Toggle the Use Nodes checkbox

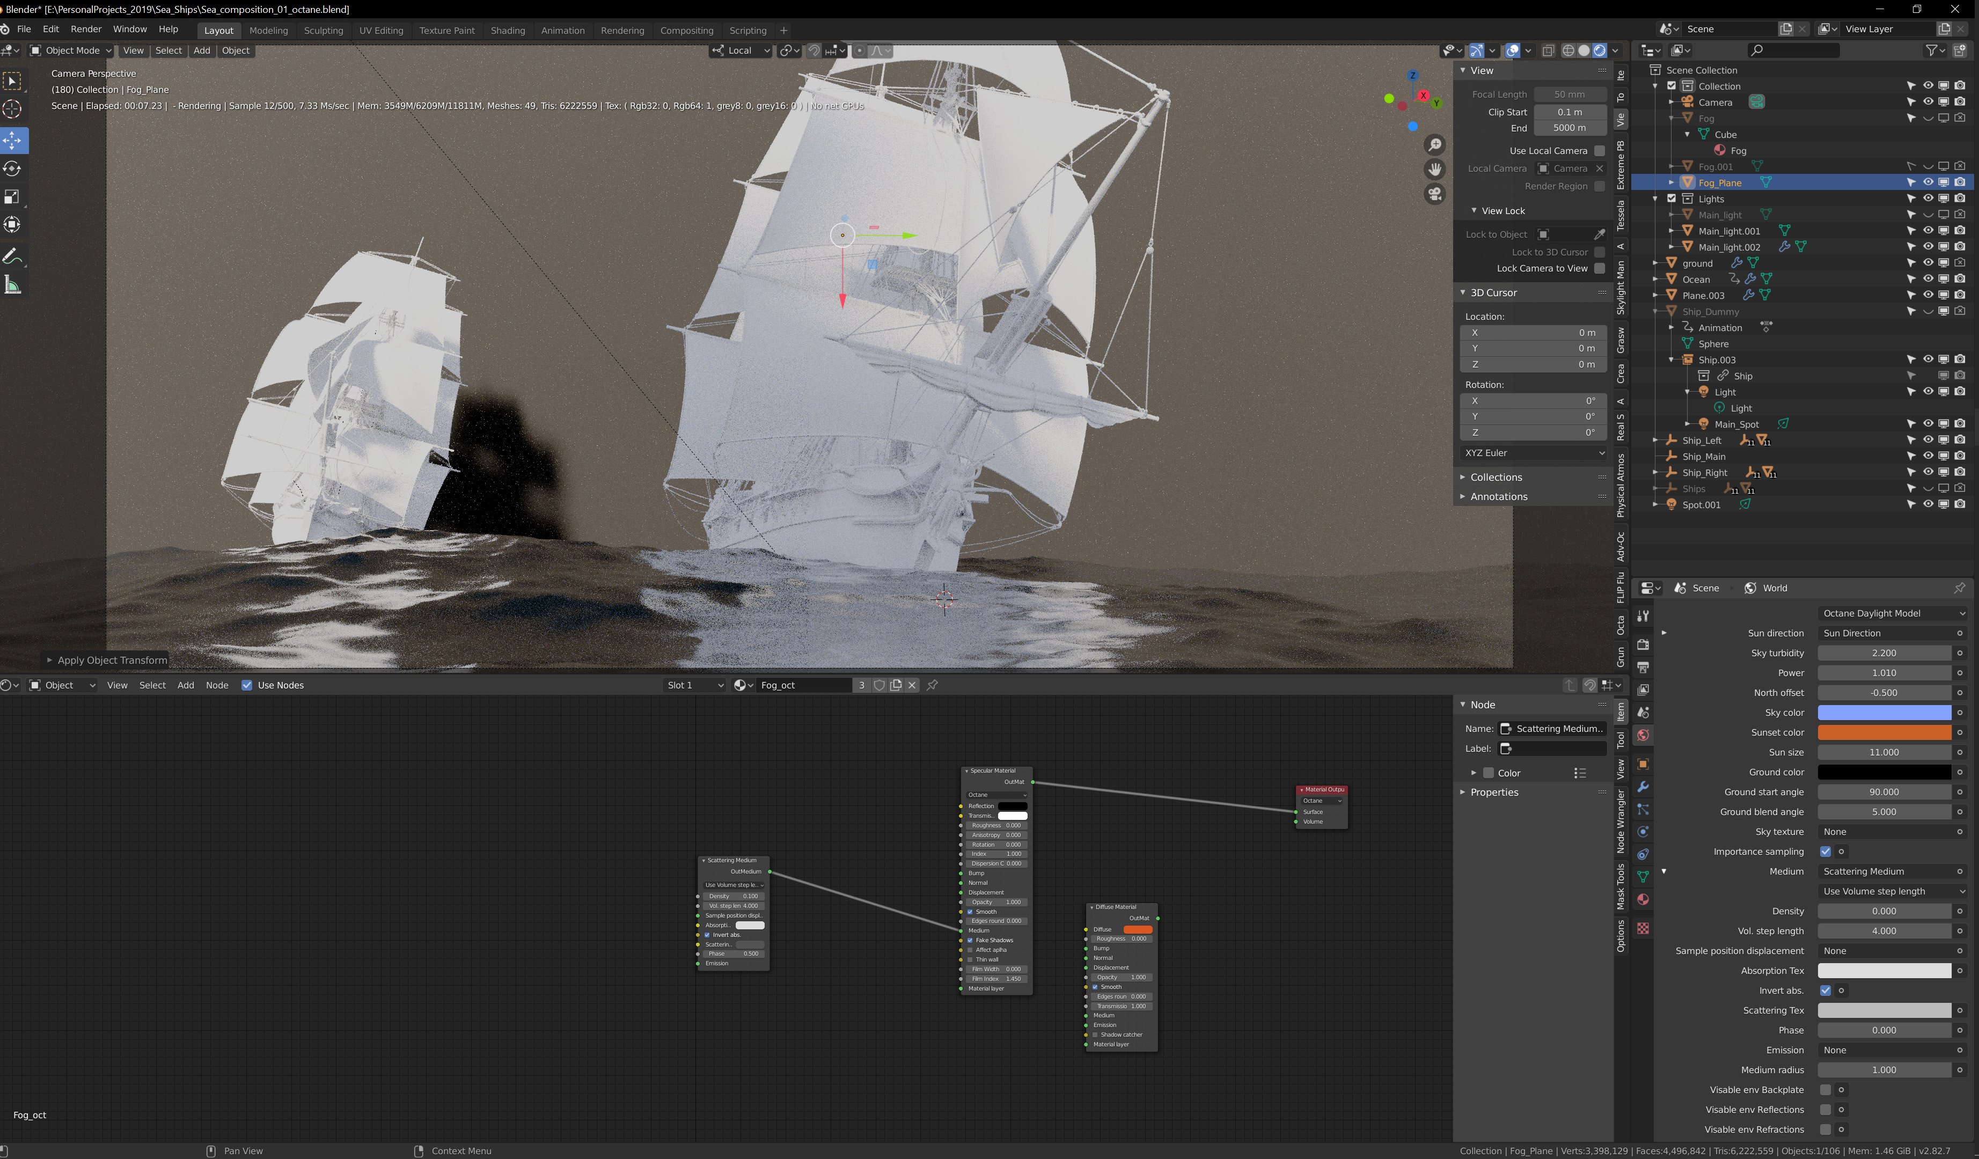(247, 685)
